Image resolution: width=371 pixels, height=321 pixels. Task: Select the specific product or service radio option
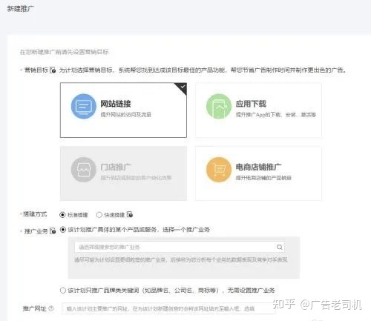click(63, 230)
